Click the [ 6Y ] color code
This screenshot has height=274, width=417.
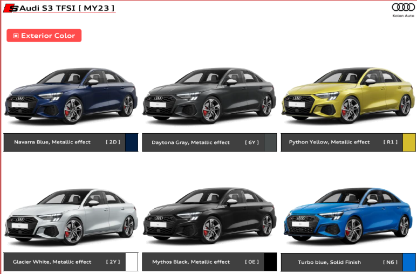(x=252, y=142)
